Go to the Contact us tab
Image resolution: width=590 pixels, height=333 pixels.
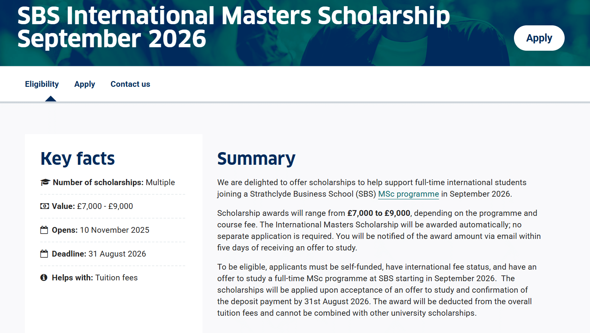pos(130,84)
